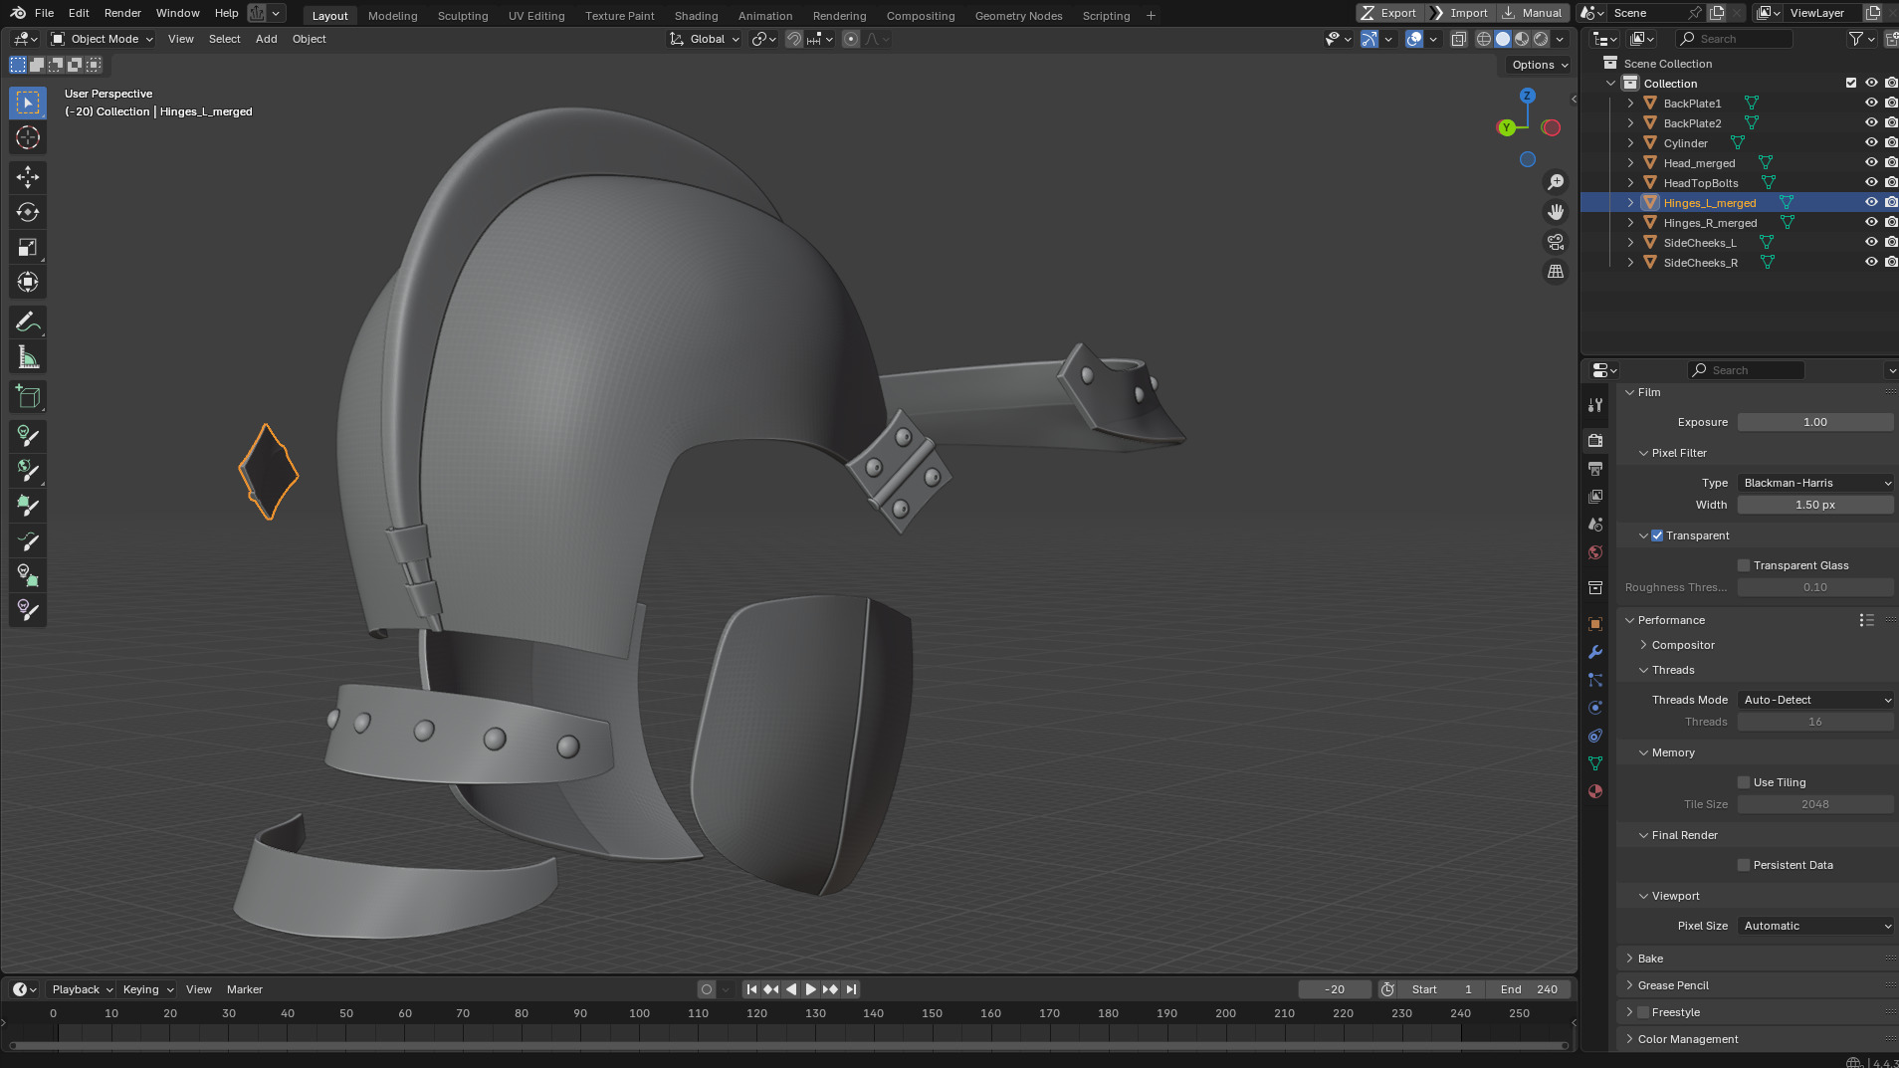Viewport: 1899px width, 1068px height.
Task: Toggle the auto keying record button
Action: point(707,989)
